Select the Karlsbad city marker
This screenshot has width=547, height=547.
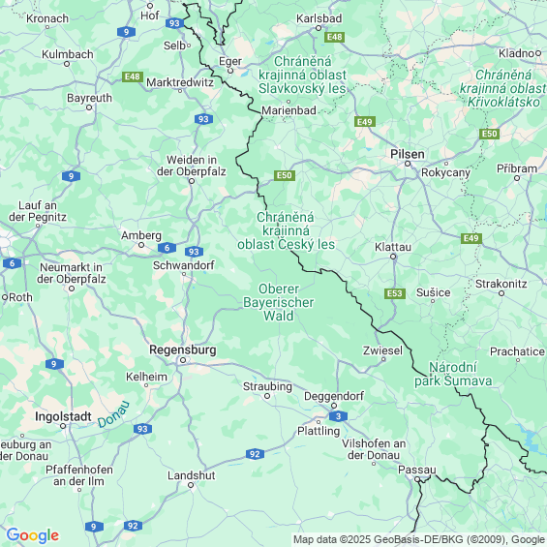(319, 28)
